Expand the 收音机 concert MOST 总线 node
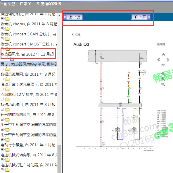Image resolution: width=173 pixels, height=173 pixels. point(2,39)
